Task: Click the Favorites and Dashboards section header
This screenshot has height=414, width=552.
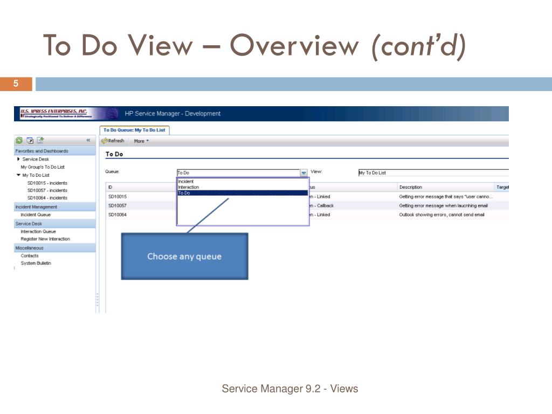Action: pyautogui.click(x=55, y=151)
